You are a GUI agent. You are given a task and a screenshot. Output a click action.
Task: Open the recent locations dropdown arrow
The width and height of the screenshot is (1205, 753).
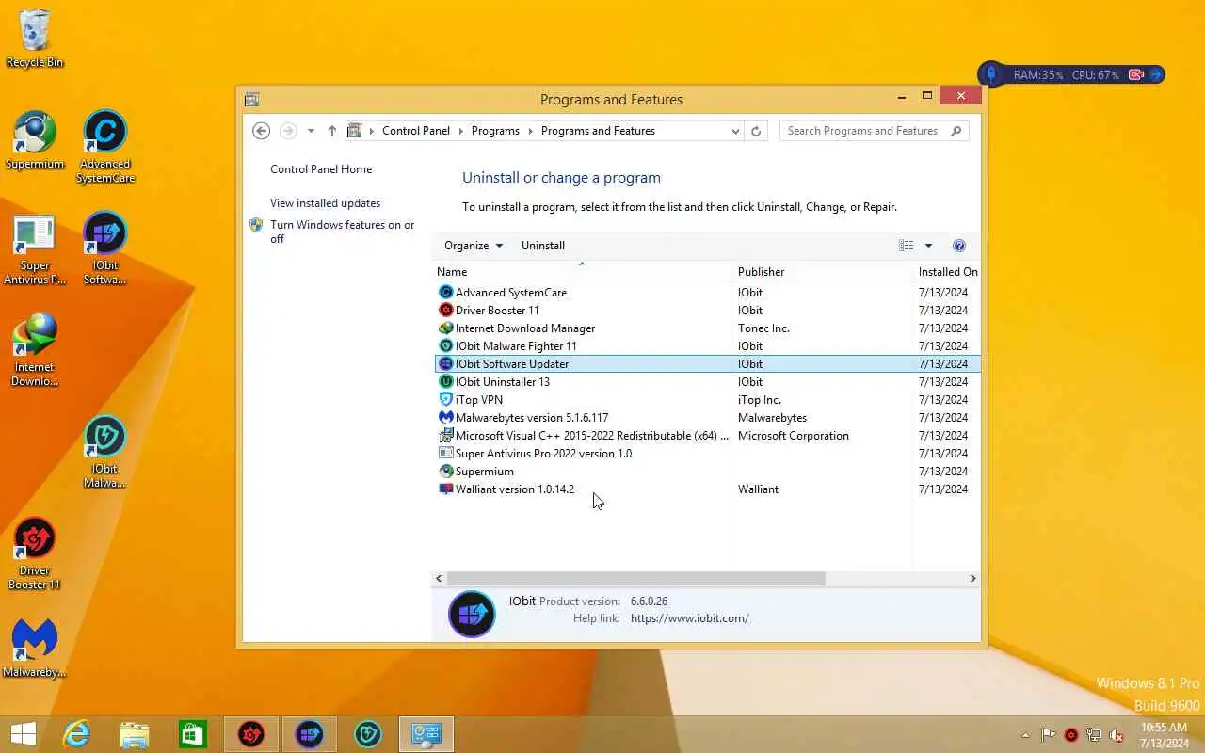311,131
